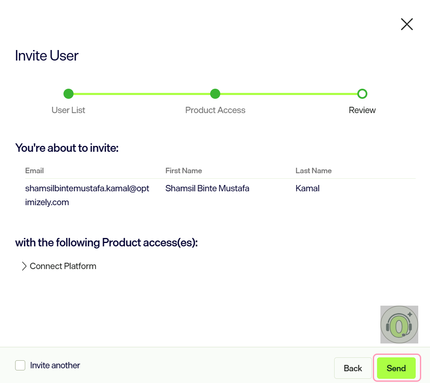Click the First Name column header
The width and height of the screenshot is (430, 383).
click(183, 171)
